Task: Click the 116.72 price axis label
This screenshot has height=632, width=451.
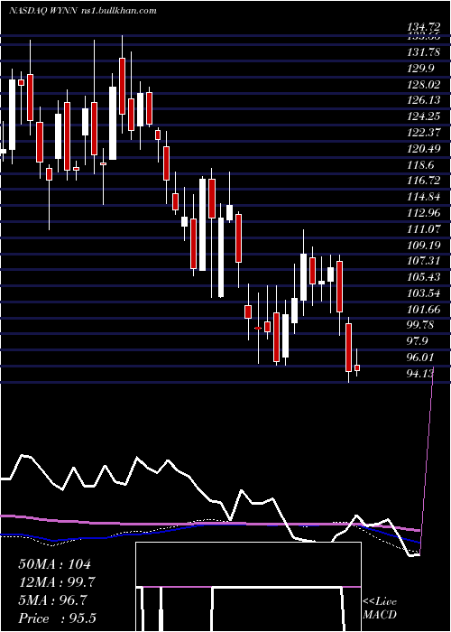Action: click(x=424, y=181)
